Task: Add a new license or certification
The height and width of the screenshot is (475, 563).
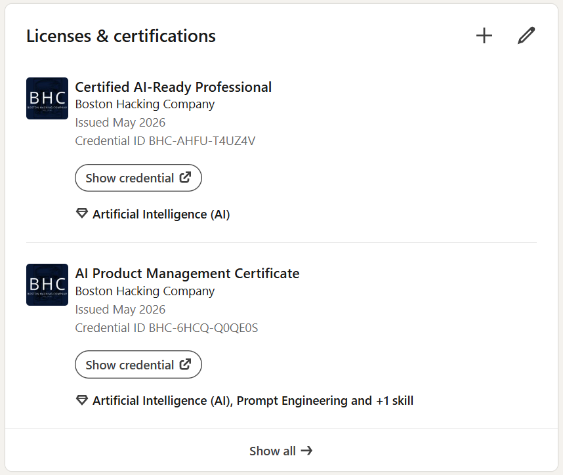Action: tap(484, 35)
